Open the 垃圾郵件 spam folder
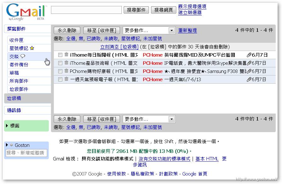Screen dimensions: 282x184 click(19, 89)
